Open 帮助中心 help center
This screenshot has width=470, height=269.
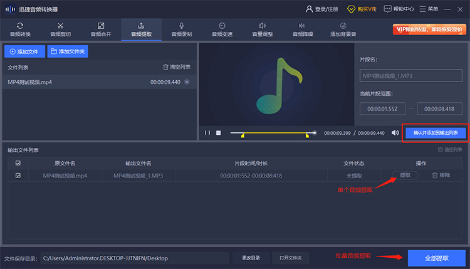[399, 9]
